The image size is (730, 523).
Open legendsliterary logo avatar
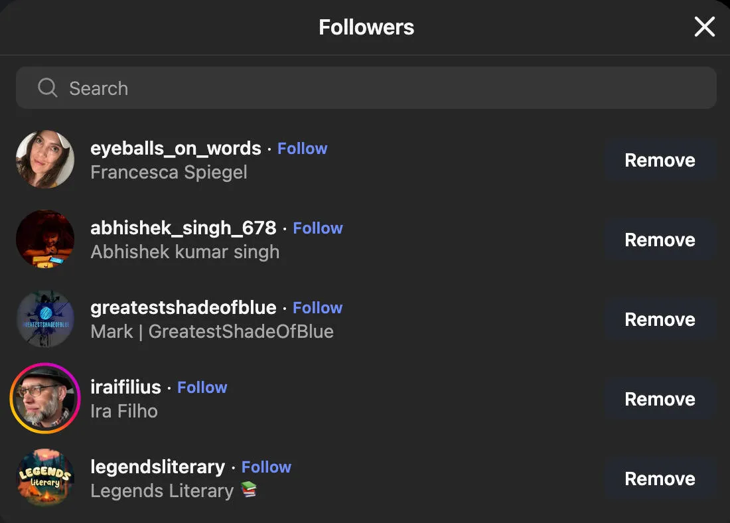pyautogui.click(x=45, y=478)
